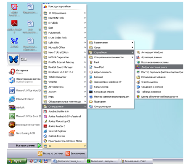Viewport: 185px width, 166px height.
Task: Expand Nero 7 Ultra Edition folder
Action: pyautogui.click(x=64, y=52)
